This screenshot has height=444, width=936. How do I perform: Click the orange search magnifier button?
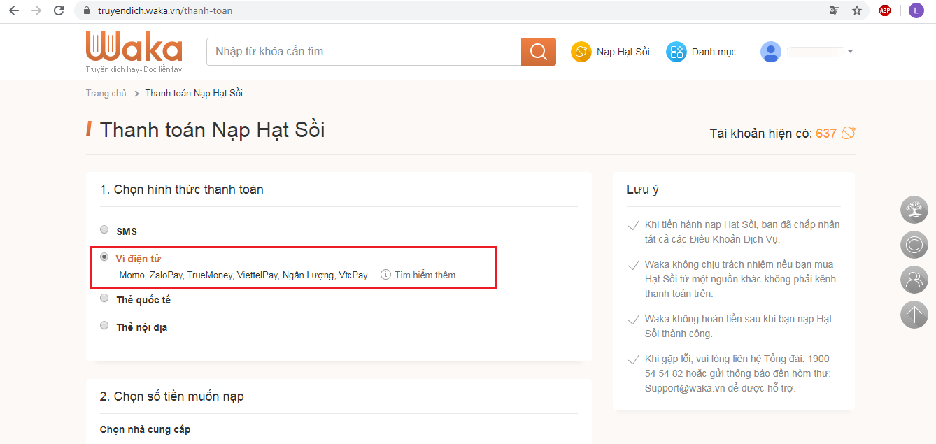(x=538, y=52)
